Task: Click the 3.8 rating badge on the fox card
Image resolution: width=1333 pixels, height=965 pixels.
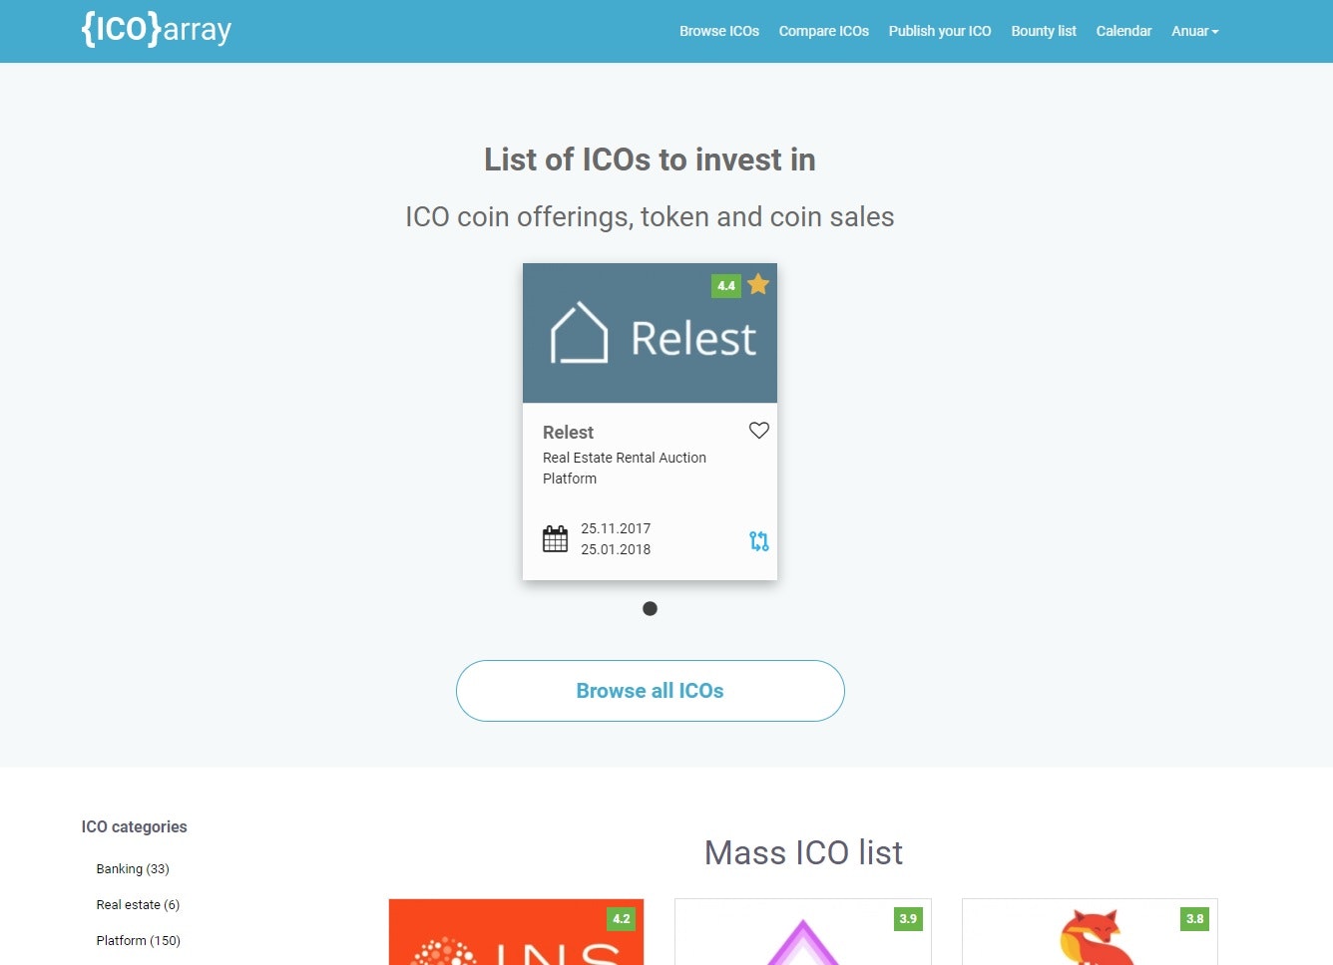Action: (x=1194, y=919)
